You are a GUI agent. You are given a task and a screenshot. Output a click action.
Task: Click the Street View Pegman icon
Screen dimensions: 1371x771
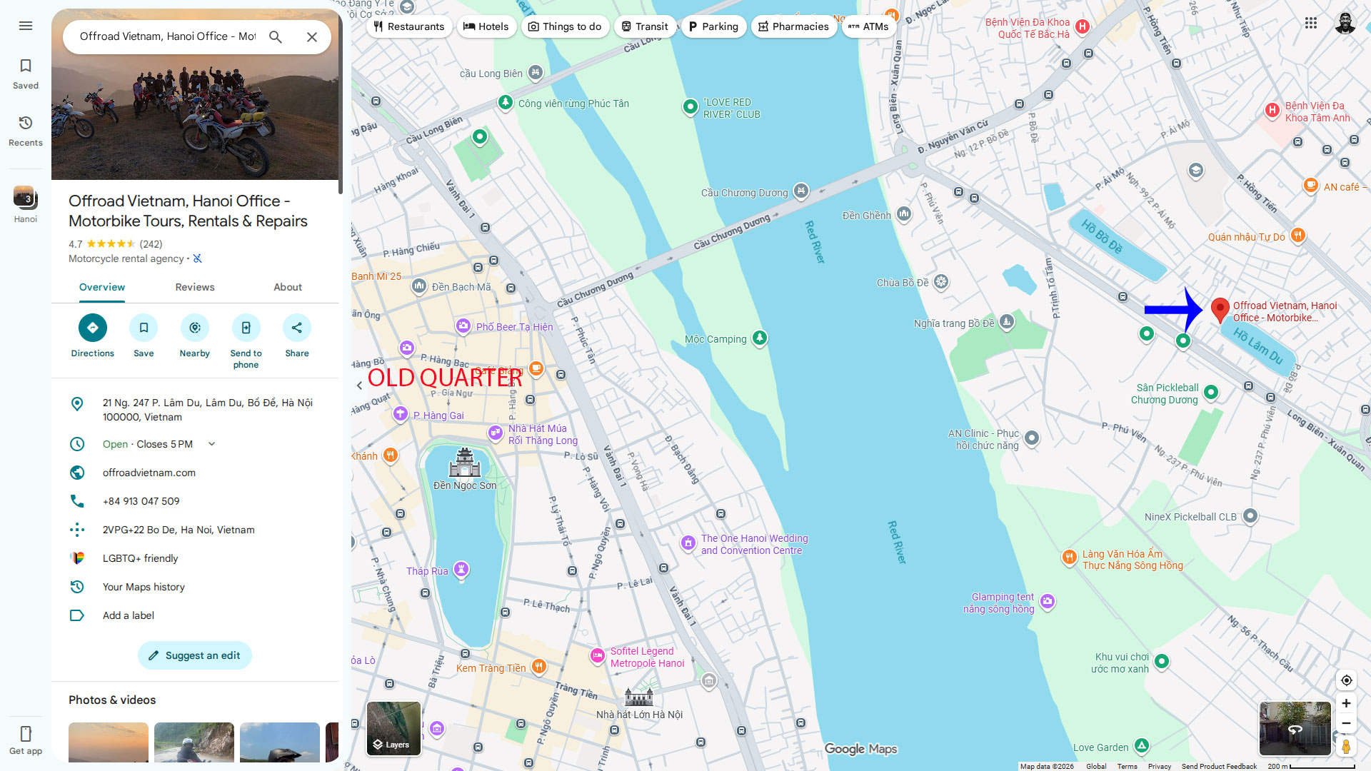(x=1346, y=746)
